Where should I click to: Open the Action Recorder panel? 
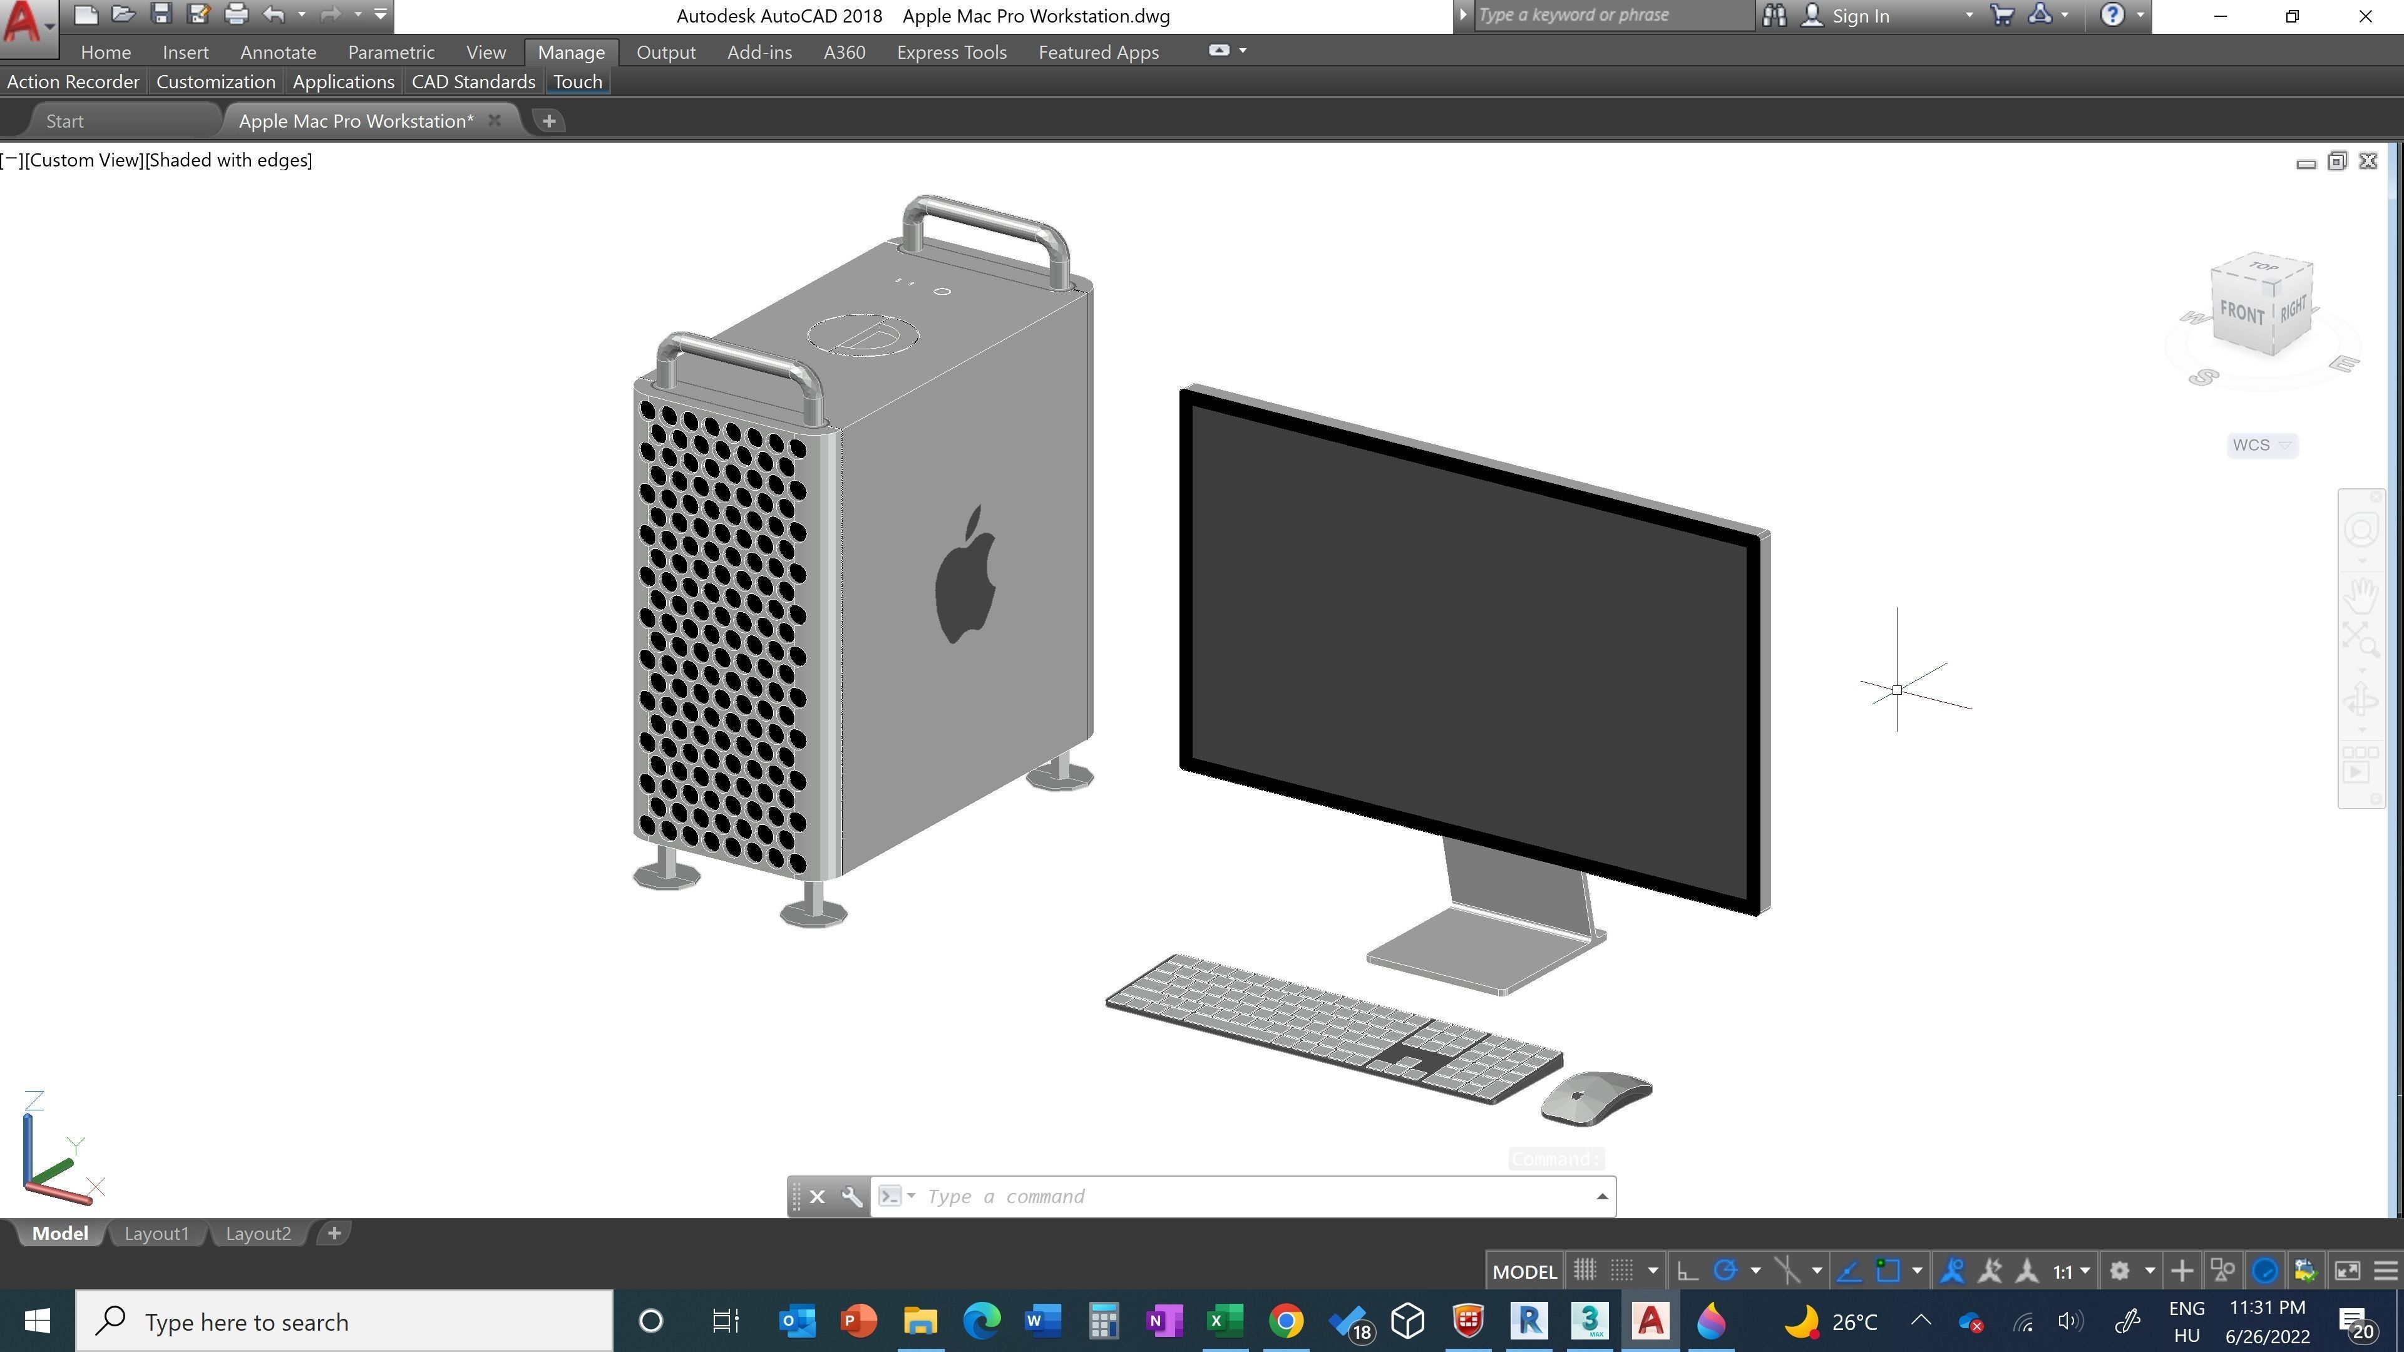point(73,82)
